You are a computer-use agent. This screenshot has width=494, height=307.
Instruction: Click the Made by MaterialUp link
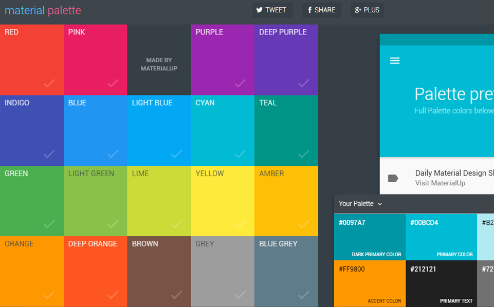(x=159, y=64)
